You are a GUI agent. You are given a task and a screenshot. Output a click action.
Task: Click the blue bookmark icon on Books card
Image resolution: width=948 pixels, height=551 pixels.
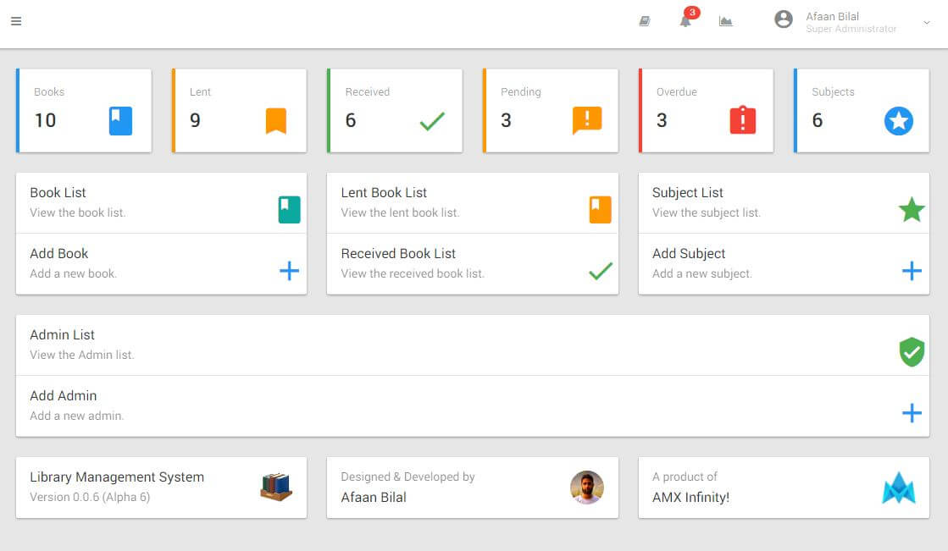pos(119,121)
